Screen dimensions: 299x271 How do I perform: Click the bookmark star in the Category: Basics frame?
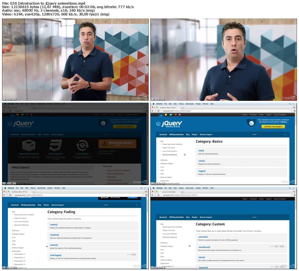291,111
